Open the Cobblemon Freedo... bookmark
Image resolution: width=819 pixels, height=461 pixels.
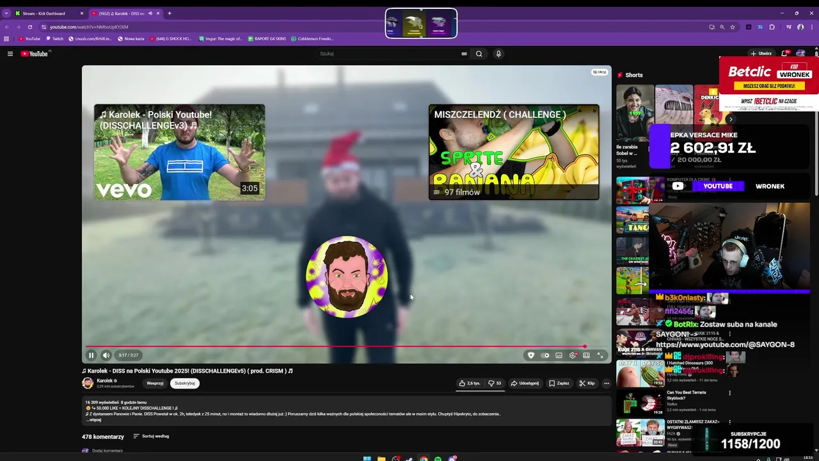[312, 39]
